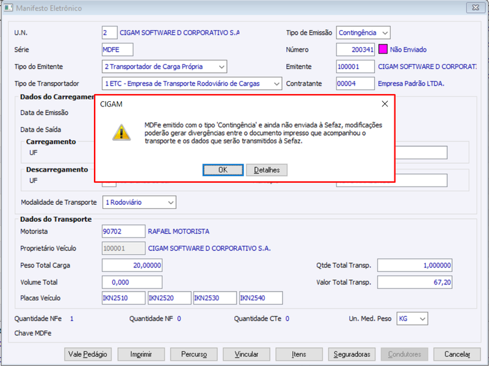The image size is (489, 366).
Task: Click the Seguradoras button
Action: point(352,354)
